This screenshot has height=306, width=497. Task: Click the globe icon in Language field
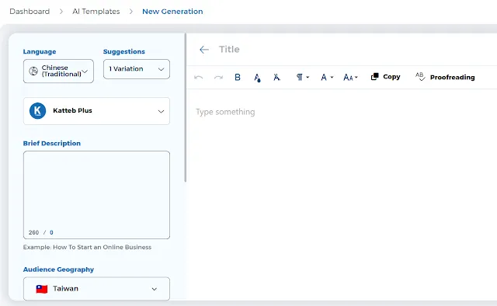click(33, 71)
